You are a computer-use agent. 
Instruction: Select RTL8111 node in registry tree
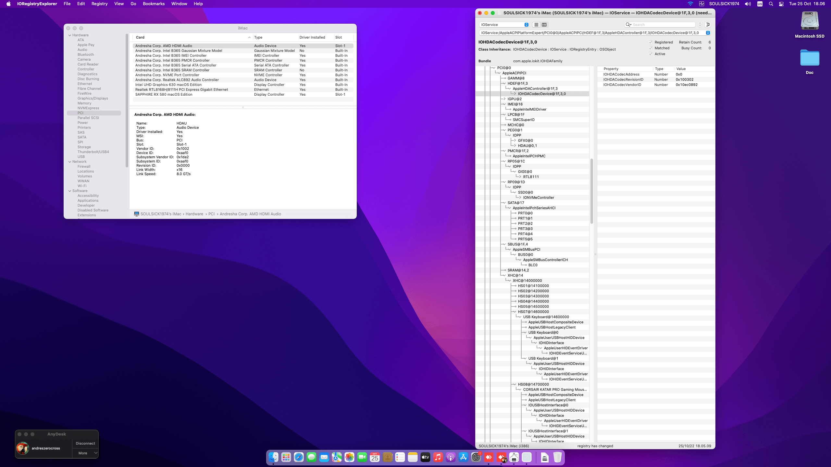click(531, 177)
